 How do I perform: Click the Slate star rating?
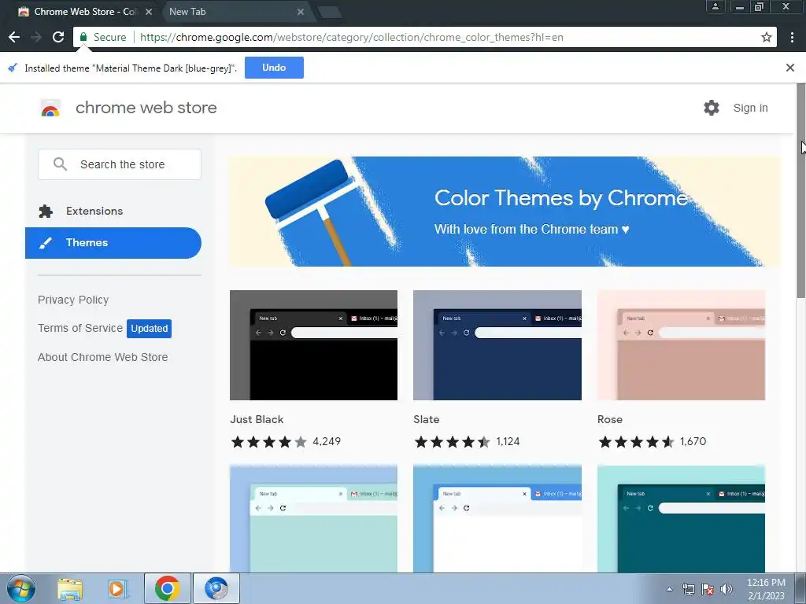pyautogui.click(x=453, y=442)
